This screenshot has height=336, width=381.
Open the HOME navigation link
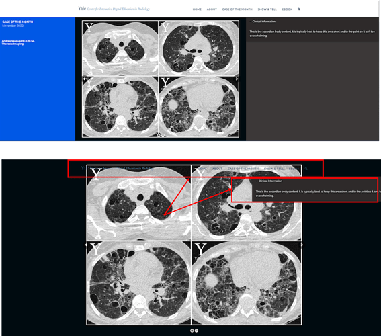(197, 9)
